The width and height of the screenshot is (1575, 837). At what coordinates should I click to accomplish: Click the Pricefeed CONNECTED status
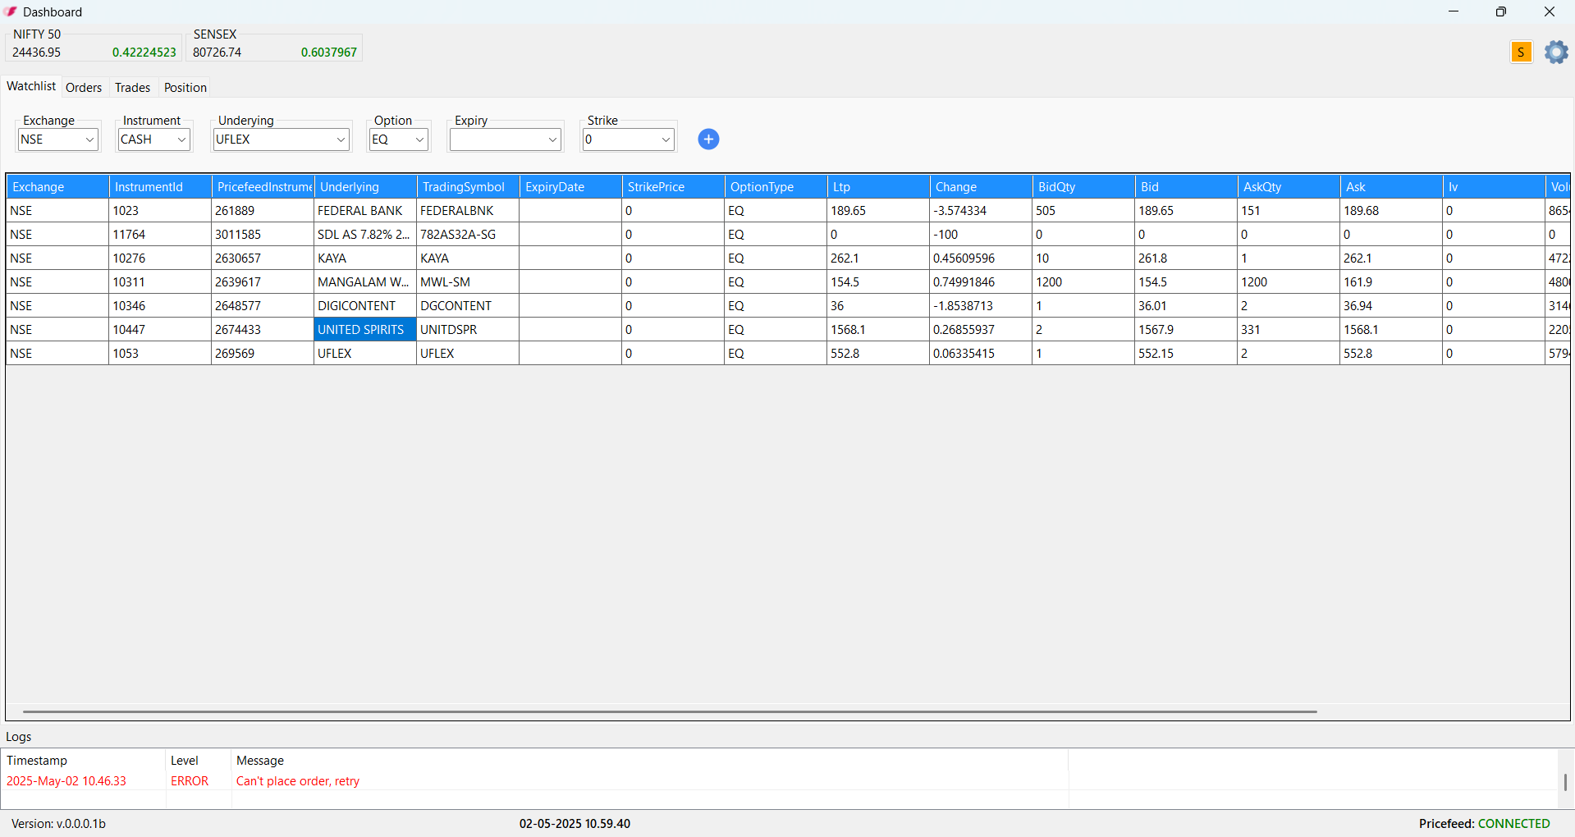click(x=1485, y=824)
